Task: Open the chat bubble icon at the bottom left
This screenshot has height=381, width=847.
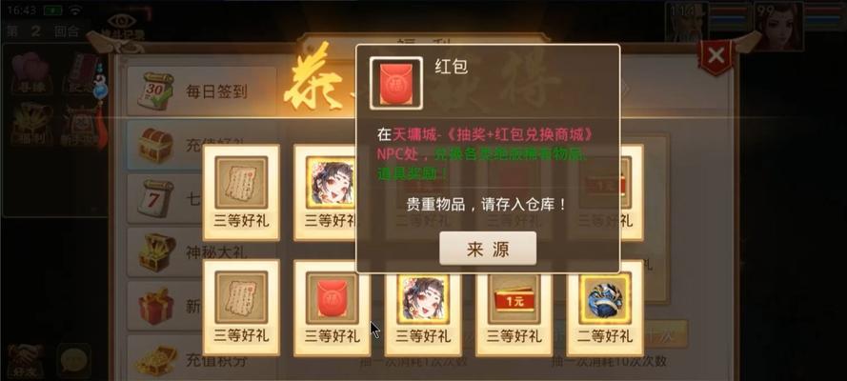Action: 73,360
